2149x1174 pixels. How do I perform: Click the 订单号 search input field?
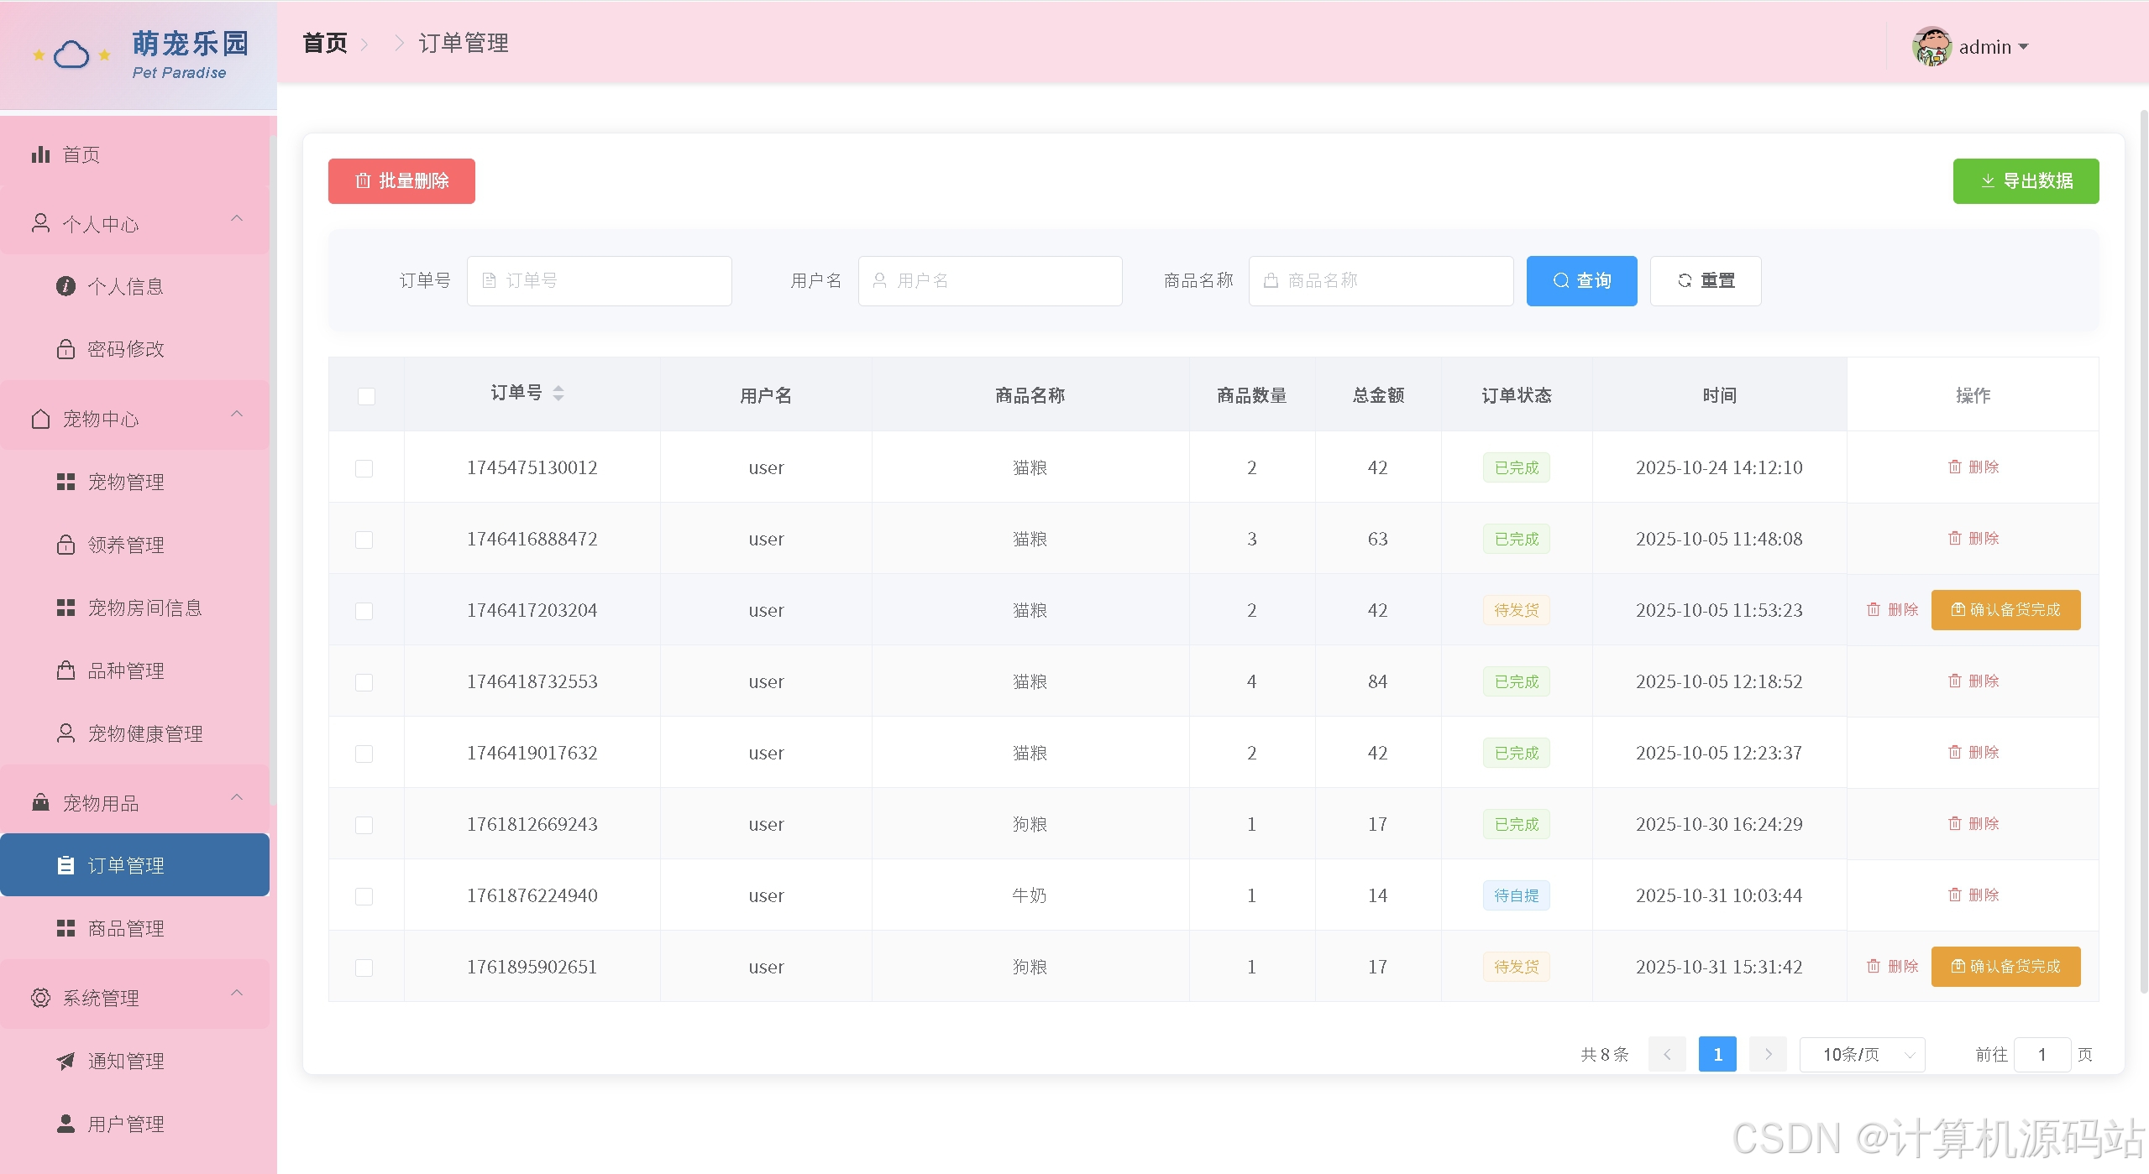pos(600,281)
